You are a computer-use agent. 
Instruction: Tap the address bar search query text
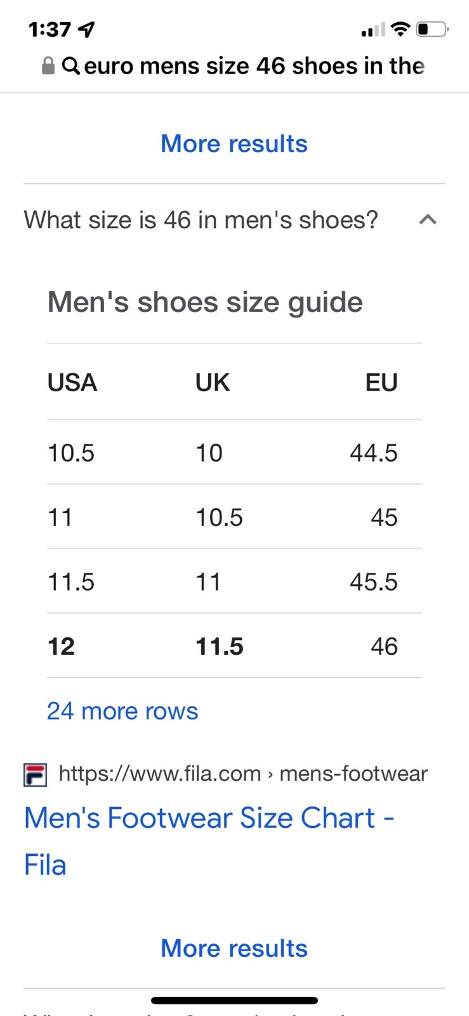[x=254, y=65]
